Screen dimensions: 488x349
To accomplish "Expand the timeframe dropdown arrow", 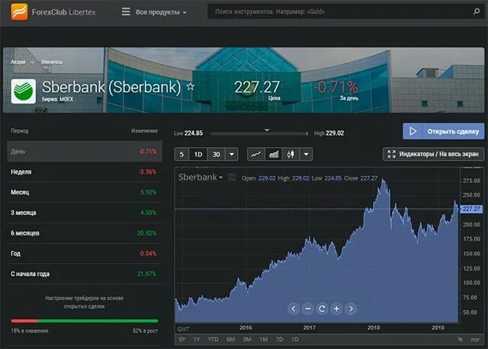I will (x=232, y=154).
